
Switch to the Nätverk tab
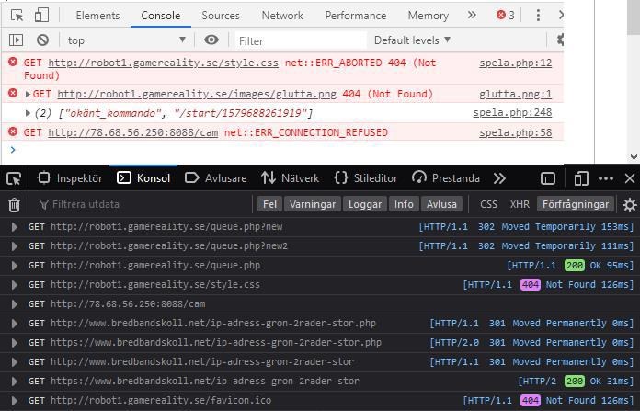[x=290, y=177]
